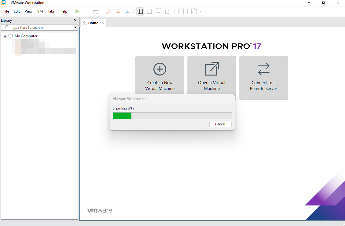This screenshot has width=345, height=226.
Task: Minimize the VMware Workstation window
Action: (309, 3)
